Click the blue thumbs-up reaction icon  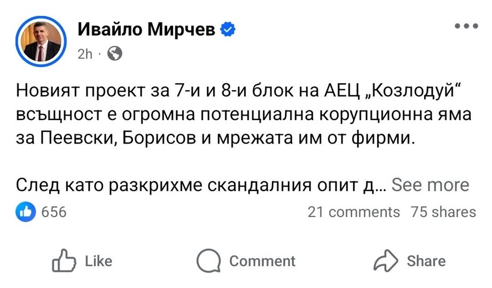tap(26, 212)
